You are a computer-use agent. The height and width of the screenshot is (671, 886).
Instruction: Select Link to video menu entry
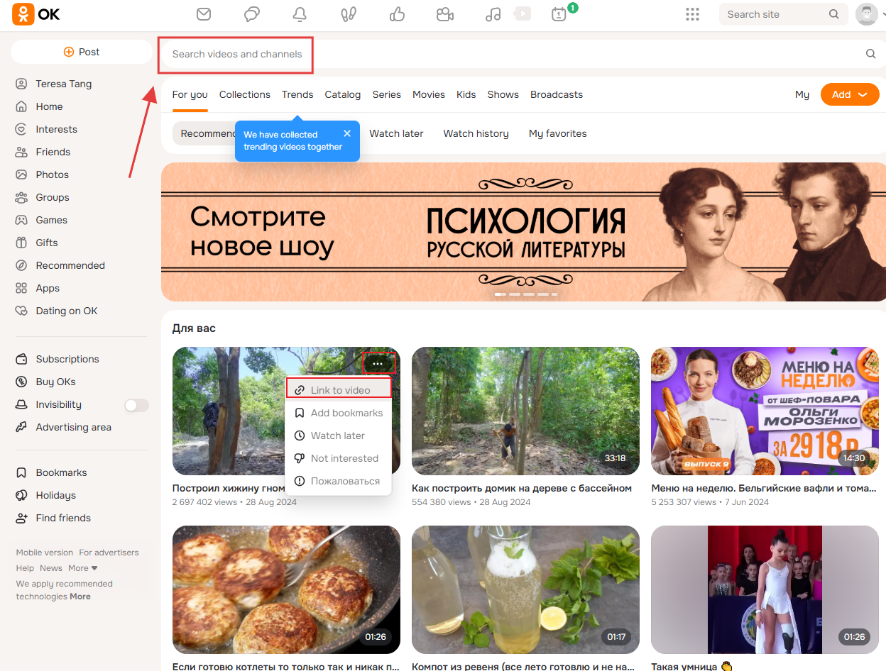coord(339,390)
